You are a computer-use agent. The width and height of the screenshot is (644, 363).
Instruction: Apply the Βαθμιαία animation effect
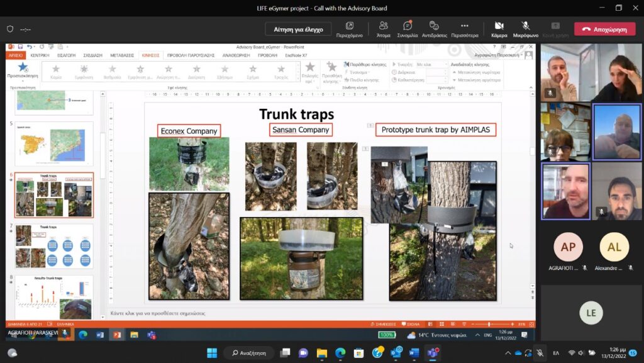click(112, 72)
